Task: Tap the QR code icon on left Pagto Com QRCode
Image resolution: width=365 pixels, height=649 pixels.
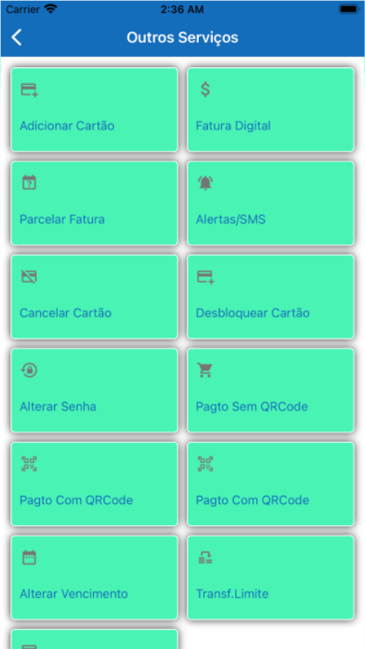Action: pos(29,463)
